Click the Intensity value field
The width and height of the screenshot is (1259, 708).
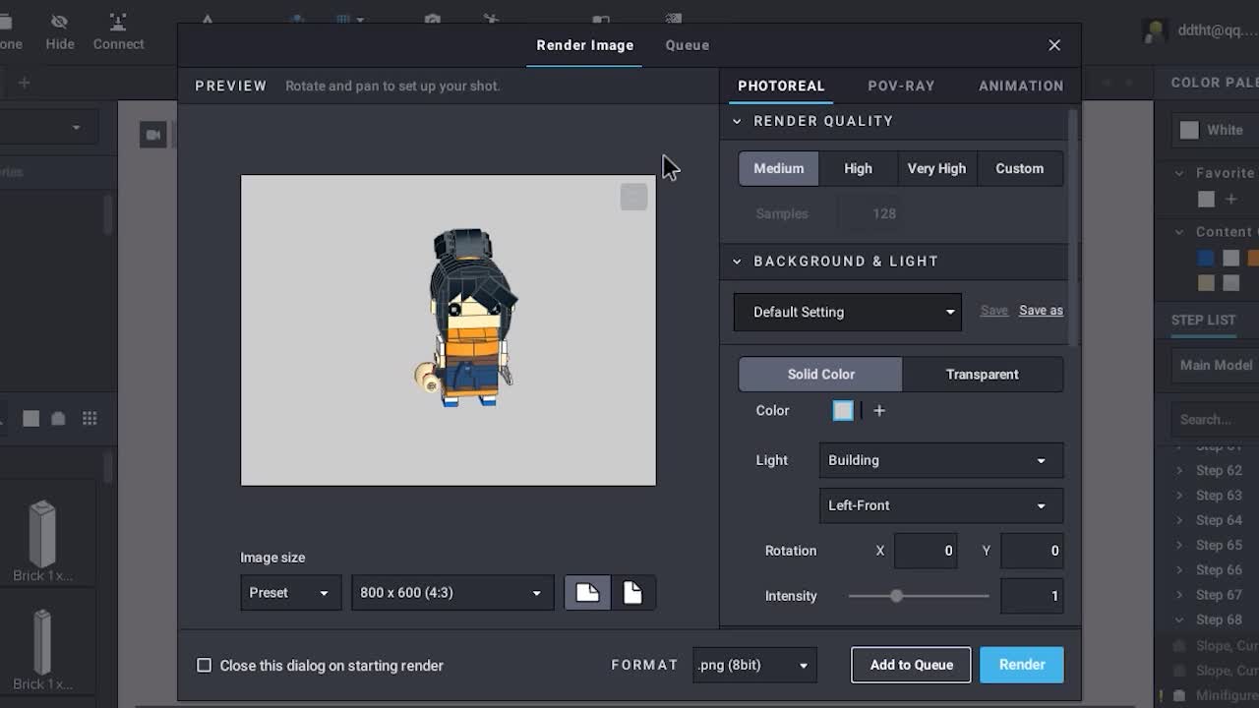point(1032,596)
